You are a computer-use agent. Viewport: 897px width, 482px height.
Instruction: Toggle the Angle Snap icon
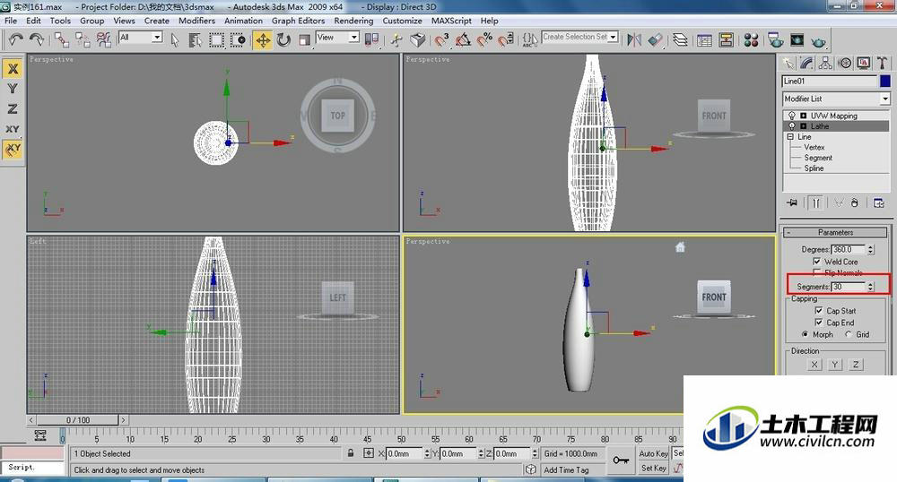[x=463, y=40]
